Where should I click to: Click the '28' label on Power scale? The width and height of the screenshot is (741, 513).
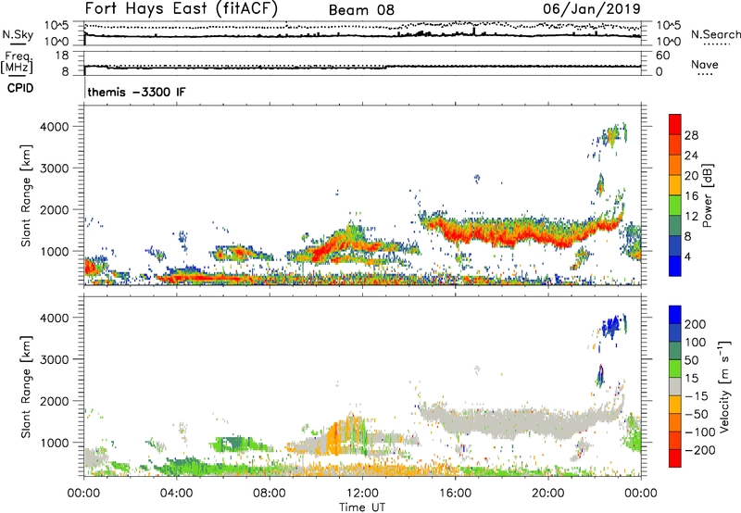point(691,135)
